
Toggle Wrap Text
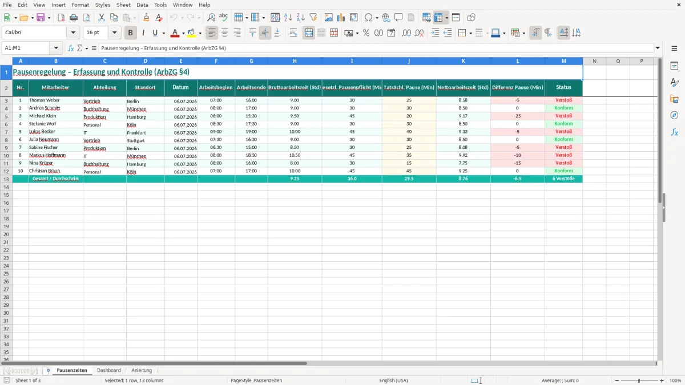(x=293, y=33)
